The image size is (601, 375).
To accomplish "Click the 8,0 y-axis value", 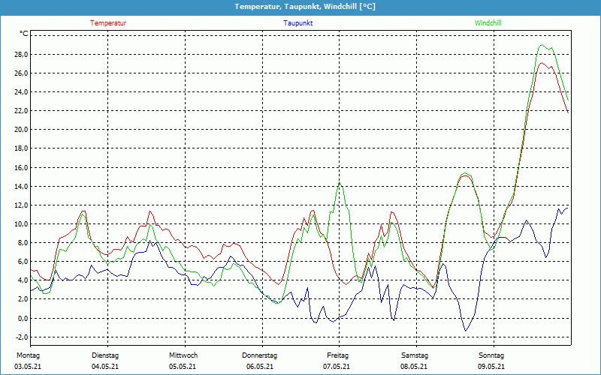I will click(x=23, y=242).
